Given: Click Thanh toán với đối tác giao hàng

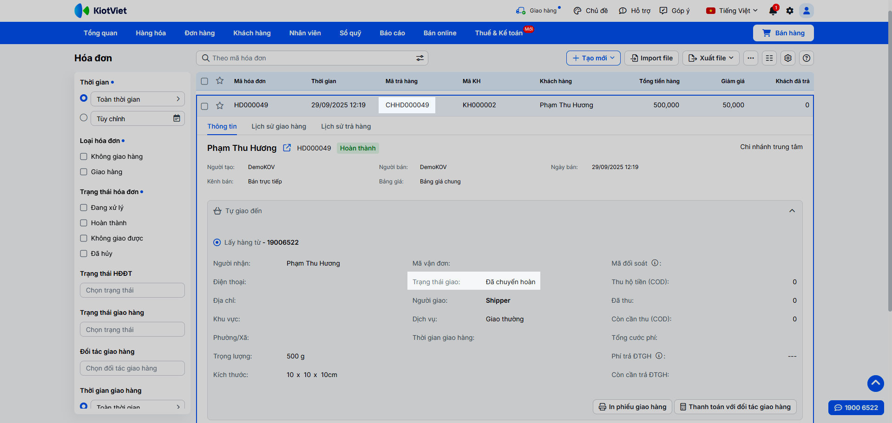Looking at the screenshot, I should (735, 407).
